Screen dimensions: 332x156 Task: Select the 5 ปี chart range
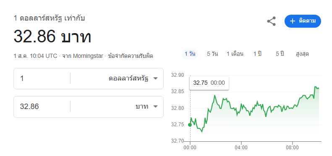click(280, 54)
